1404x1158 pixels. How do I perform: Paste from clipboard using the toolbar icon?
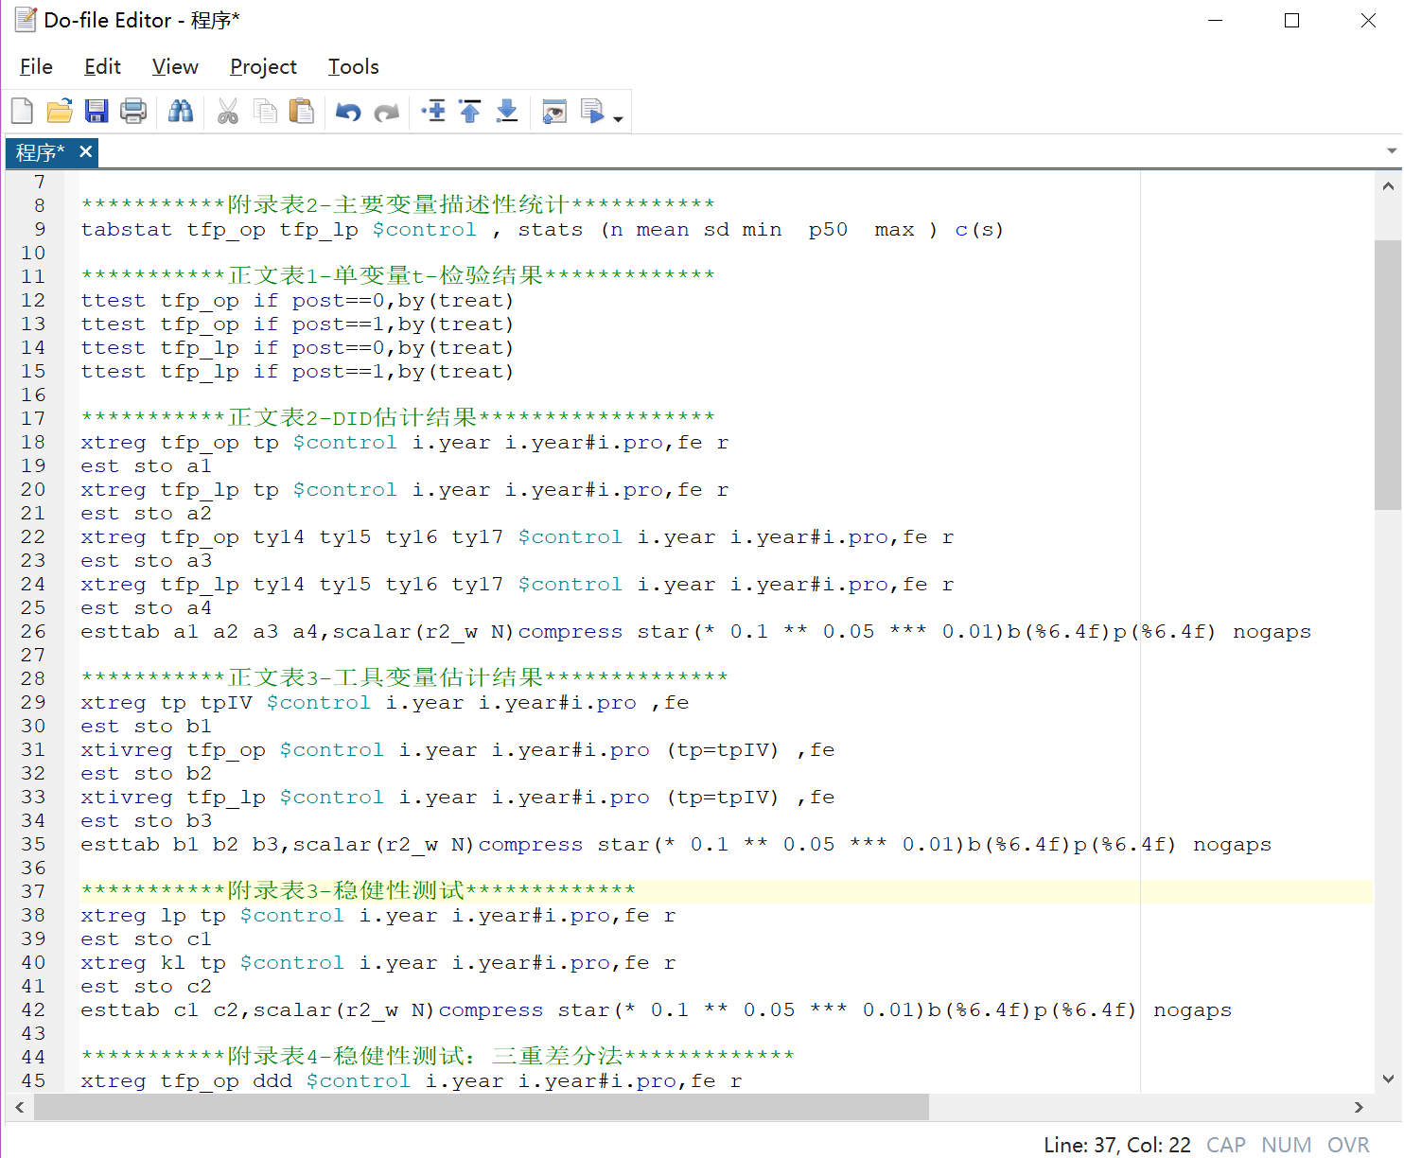[x=302, y=112]
